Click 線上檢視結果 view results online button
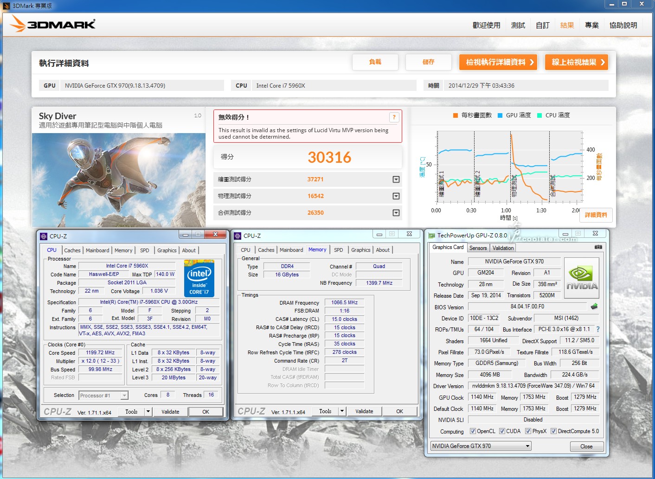Viewport: 655px width, 479px height. (x=577, y=62)
